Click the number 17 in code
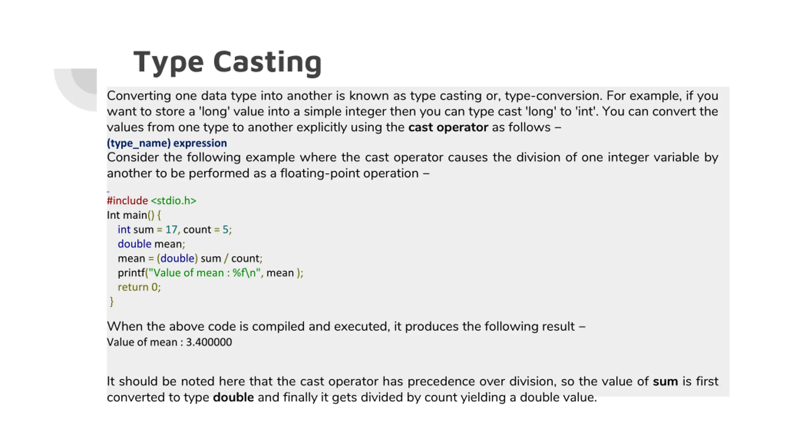The image size is (786, 442). [x=171, y=230]
